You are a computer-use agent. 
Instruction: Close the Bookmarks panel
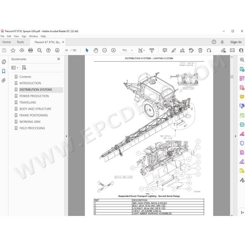(x=58, y=59)
